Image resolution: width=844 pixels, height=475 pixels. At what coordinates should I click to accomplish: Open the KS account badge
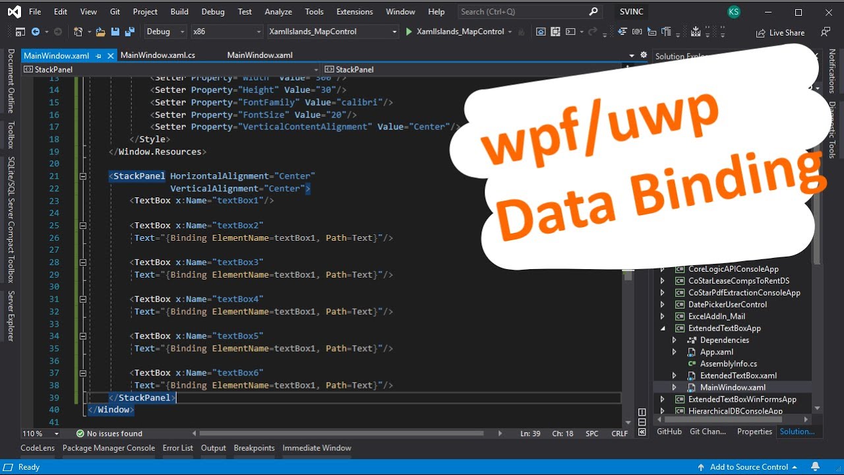click(733, 12)
